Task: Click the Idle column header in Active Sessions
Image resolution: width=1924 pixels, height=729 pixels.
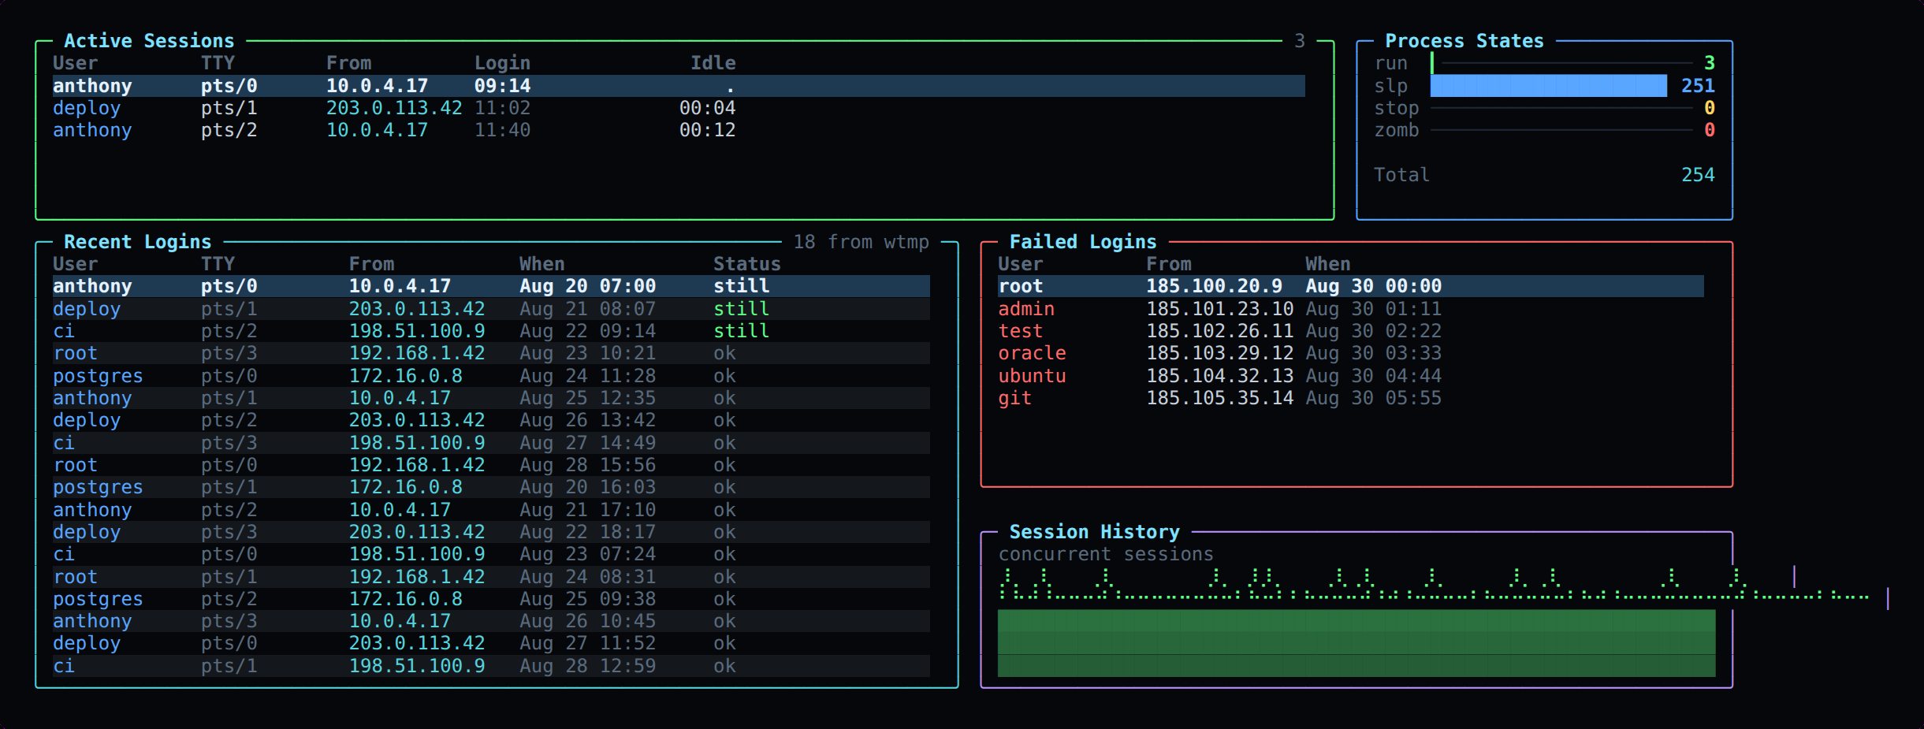Action: coord(713,63)
